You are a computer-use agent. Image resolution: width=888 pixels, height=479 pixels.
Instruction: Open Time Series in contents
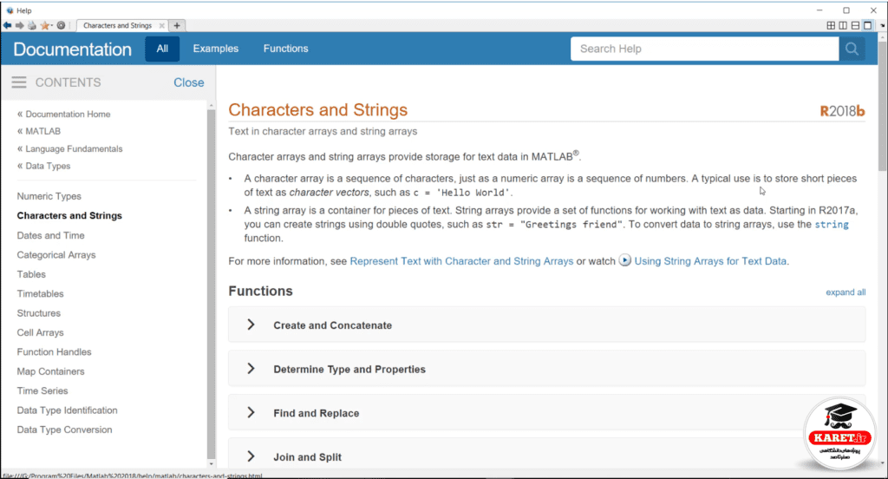tap(42, 390)
